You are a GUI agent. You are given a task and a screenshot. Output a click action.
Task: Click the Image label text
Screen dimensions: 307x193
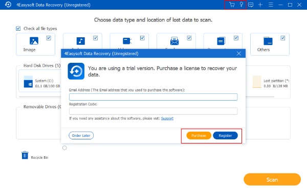coord(29,50)
